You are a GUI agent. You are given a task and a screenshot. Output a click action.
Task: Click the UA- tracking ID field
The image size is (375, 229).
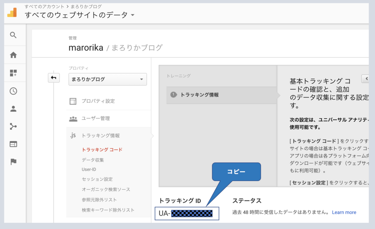(187, 213)
